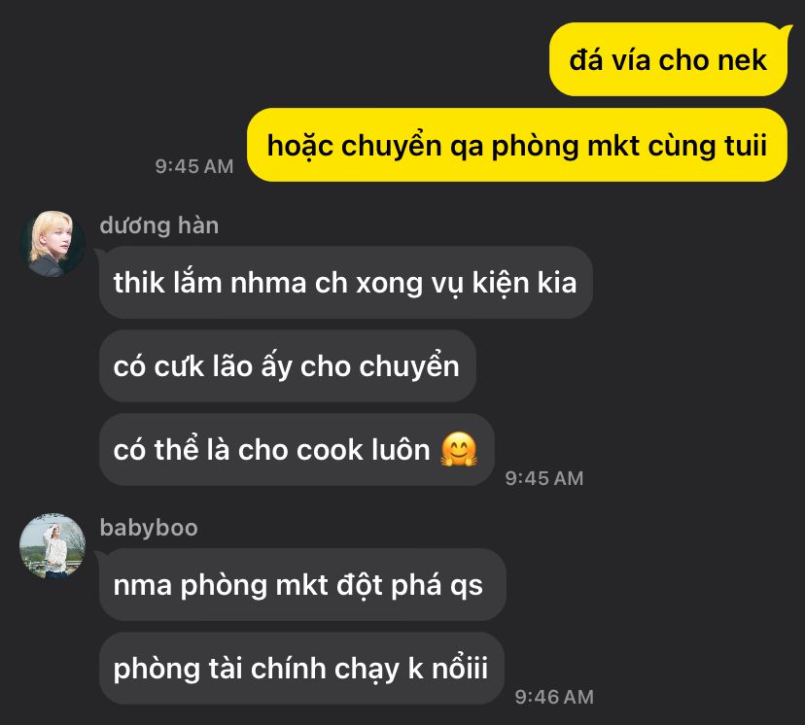The width and height of the screenshot is (805, 725).
Task: Select the "có thể là cho cook luôn" bubble
Action: pos(297,449)
